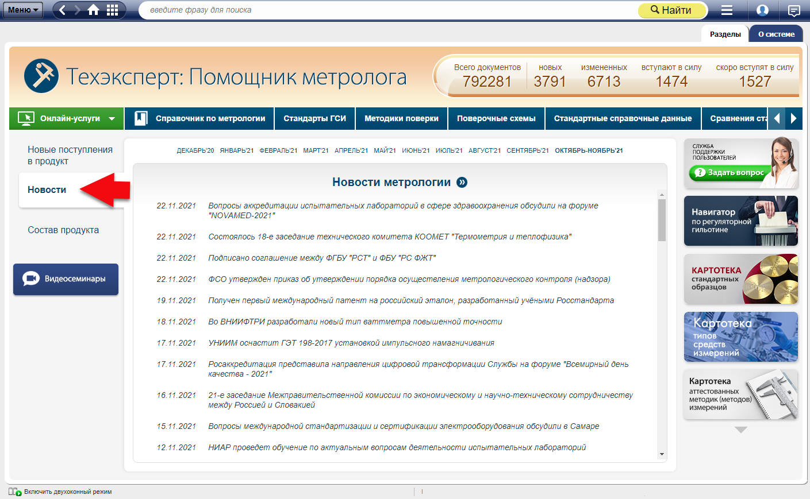
Task: Select Состав продукта sidebar item
Action: pyautogui.click(x=63, y=230)
